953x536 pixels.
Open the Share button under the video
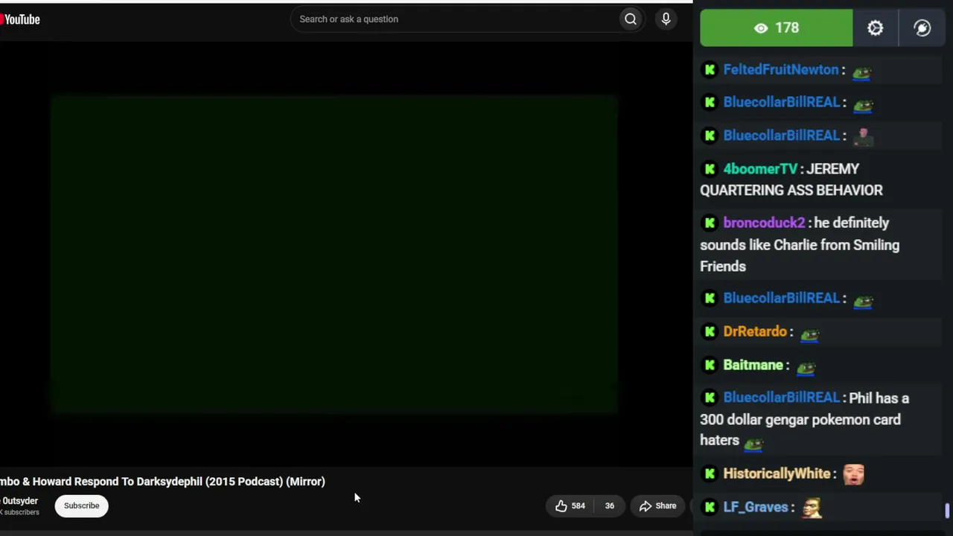click(658, 505)
